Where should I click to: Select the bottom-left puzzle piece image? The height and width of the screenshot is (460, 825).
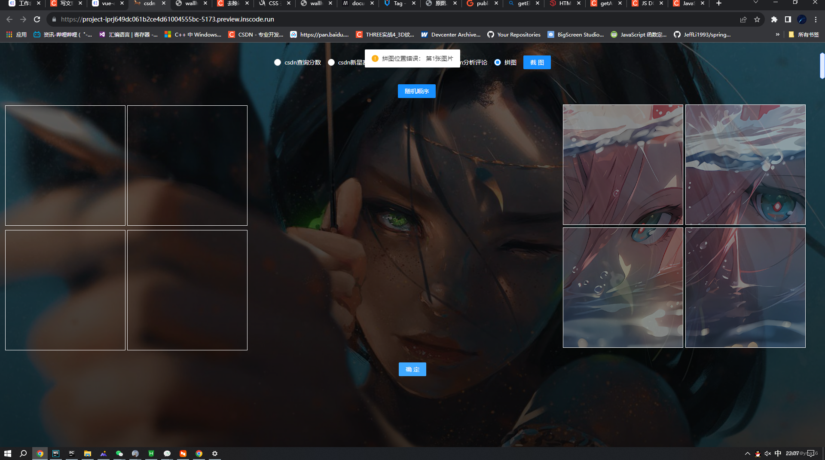pyautogui.click(x=623, y=288)
